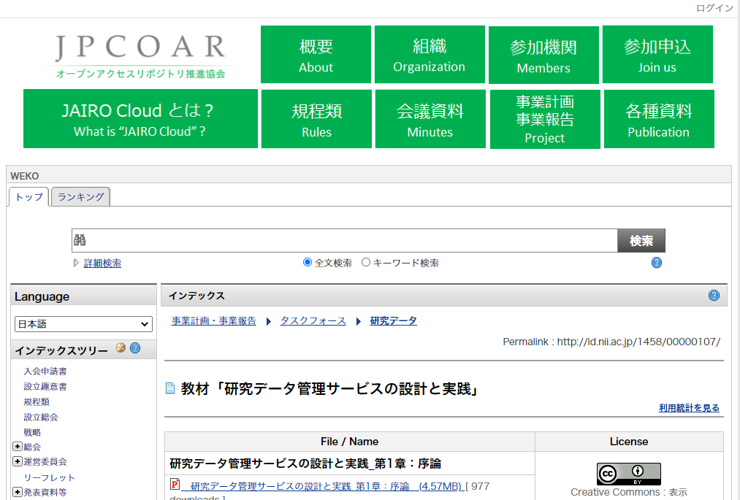Click the JPCOAR logo
The width and height of the screenshot is (740, 500).
point(141,55)
